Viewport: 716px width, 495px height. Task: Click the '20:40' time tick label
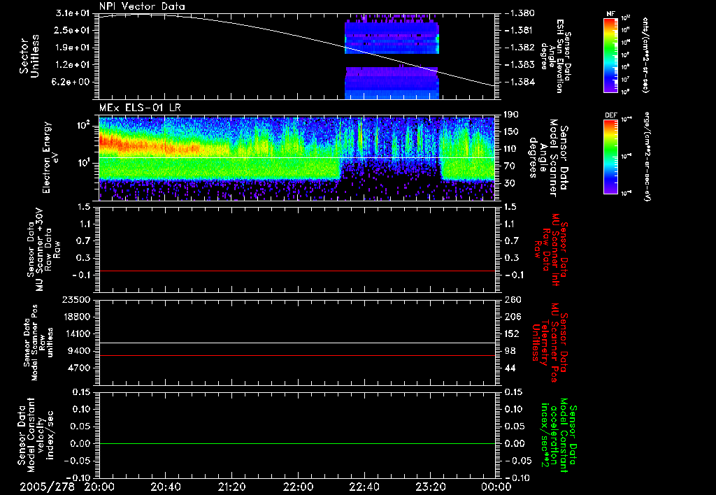click(x=165, y=487)
